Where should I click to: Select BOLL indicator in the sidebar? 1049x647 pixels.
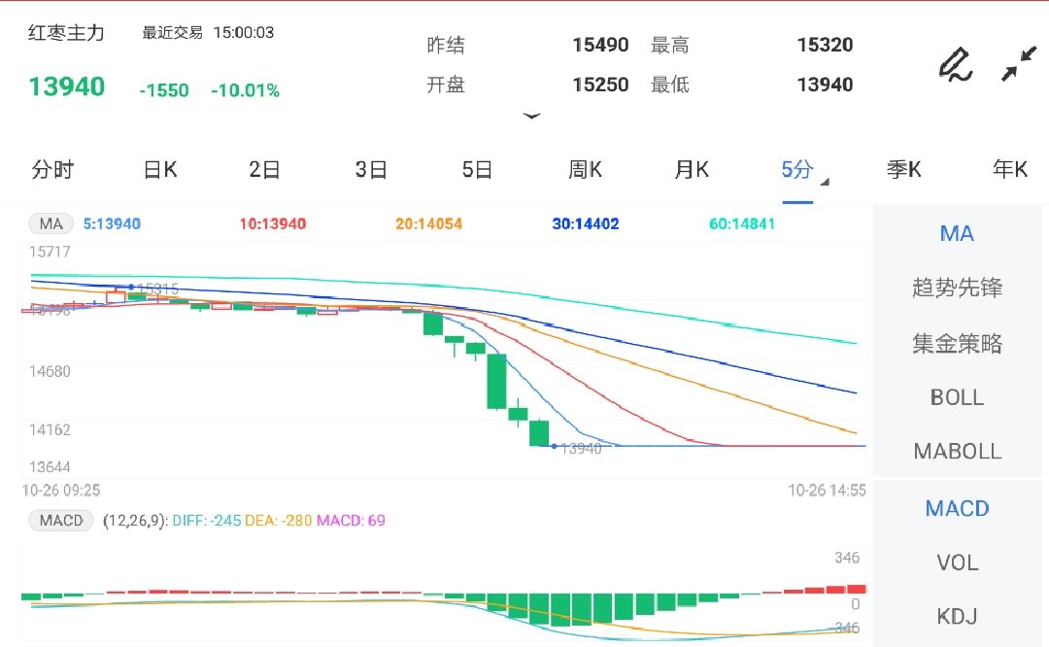click(957, 397)
